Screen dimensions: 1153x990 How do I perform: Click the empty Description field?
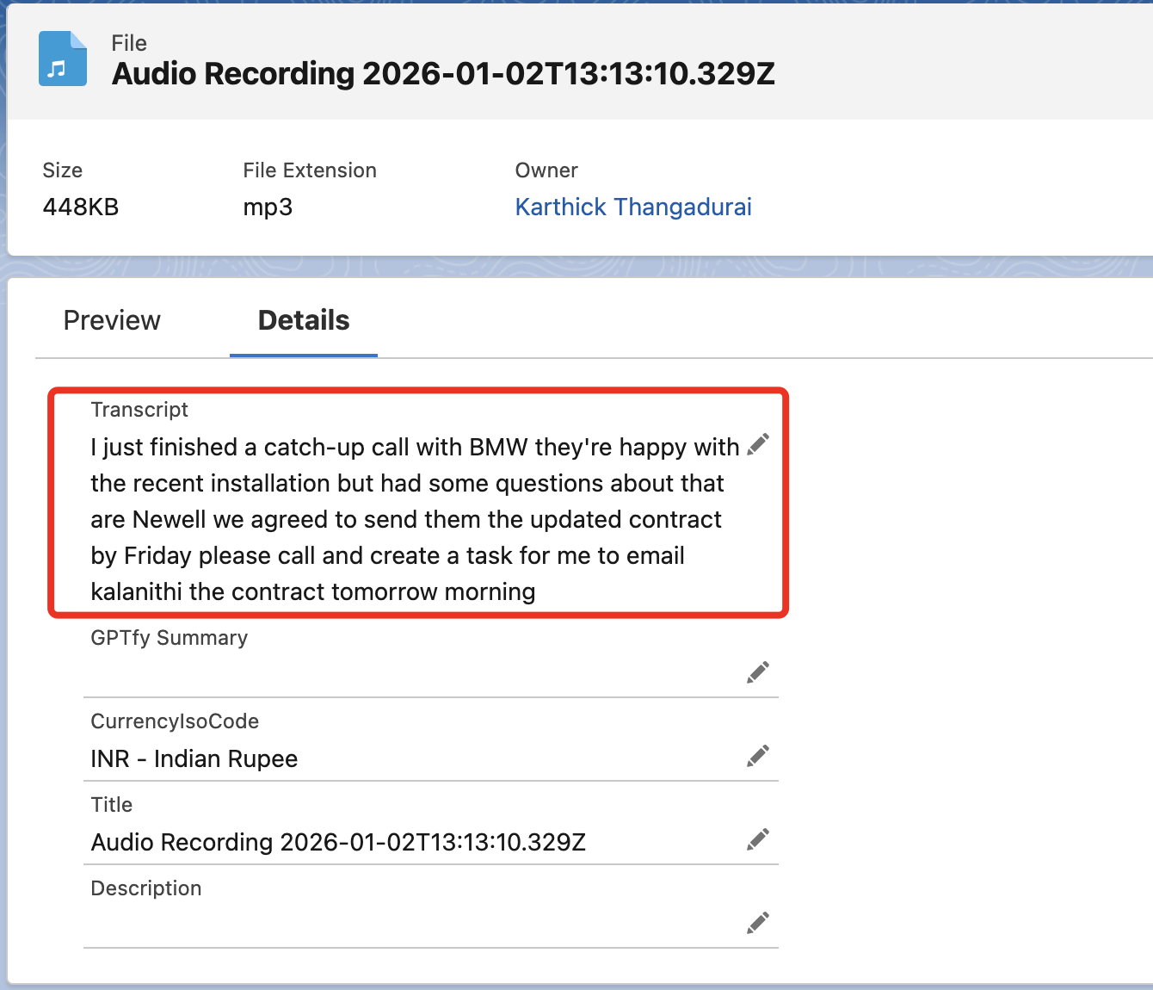[x=413, y=925]
